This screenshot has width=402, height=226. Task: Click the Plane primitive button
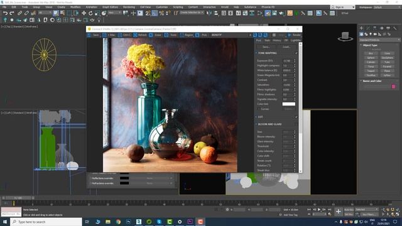pos(387,71)
